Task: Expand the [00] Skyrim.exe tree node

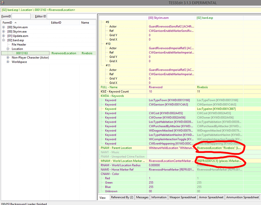Action: tap(3, 31)
